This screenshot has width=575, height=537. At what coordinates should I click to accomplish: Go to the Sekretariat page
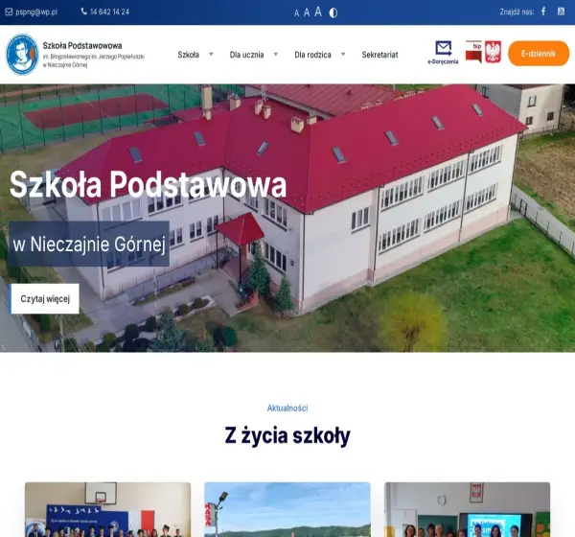click(x=379, y=55)
